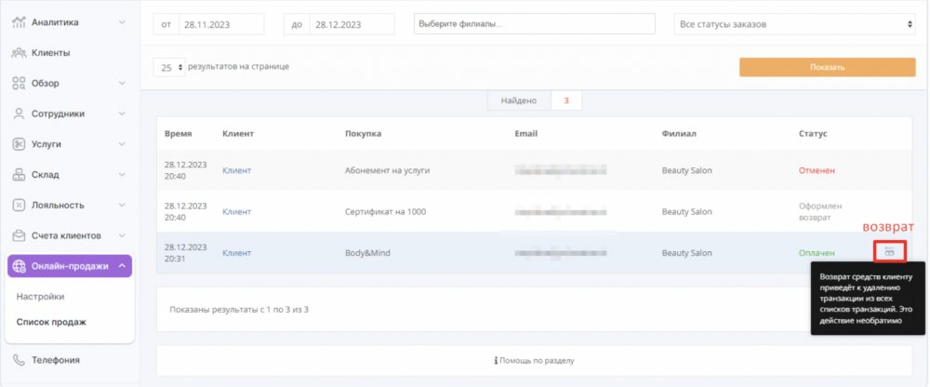The image size is (930, 387).
Task: Click Показаны результаты с 1 по 3 text
Action: (239, 309)
